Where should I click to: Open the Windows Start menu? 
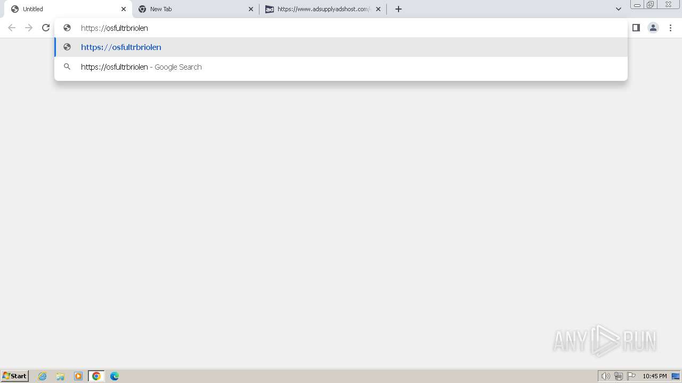(x=15, y=376)
